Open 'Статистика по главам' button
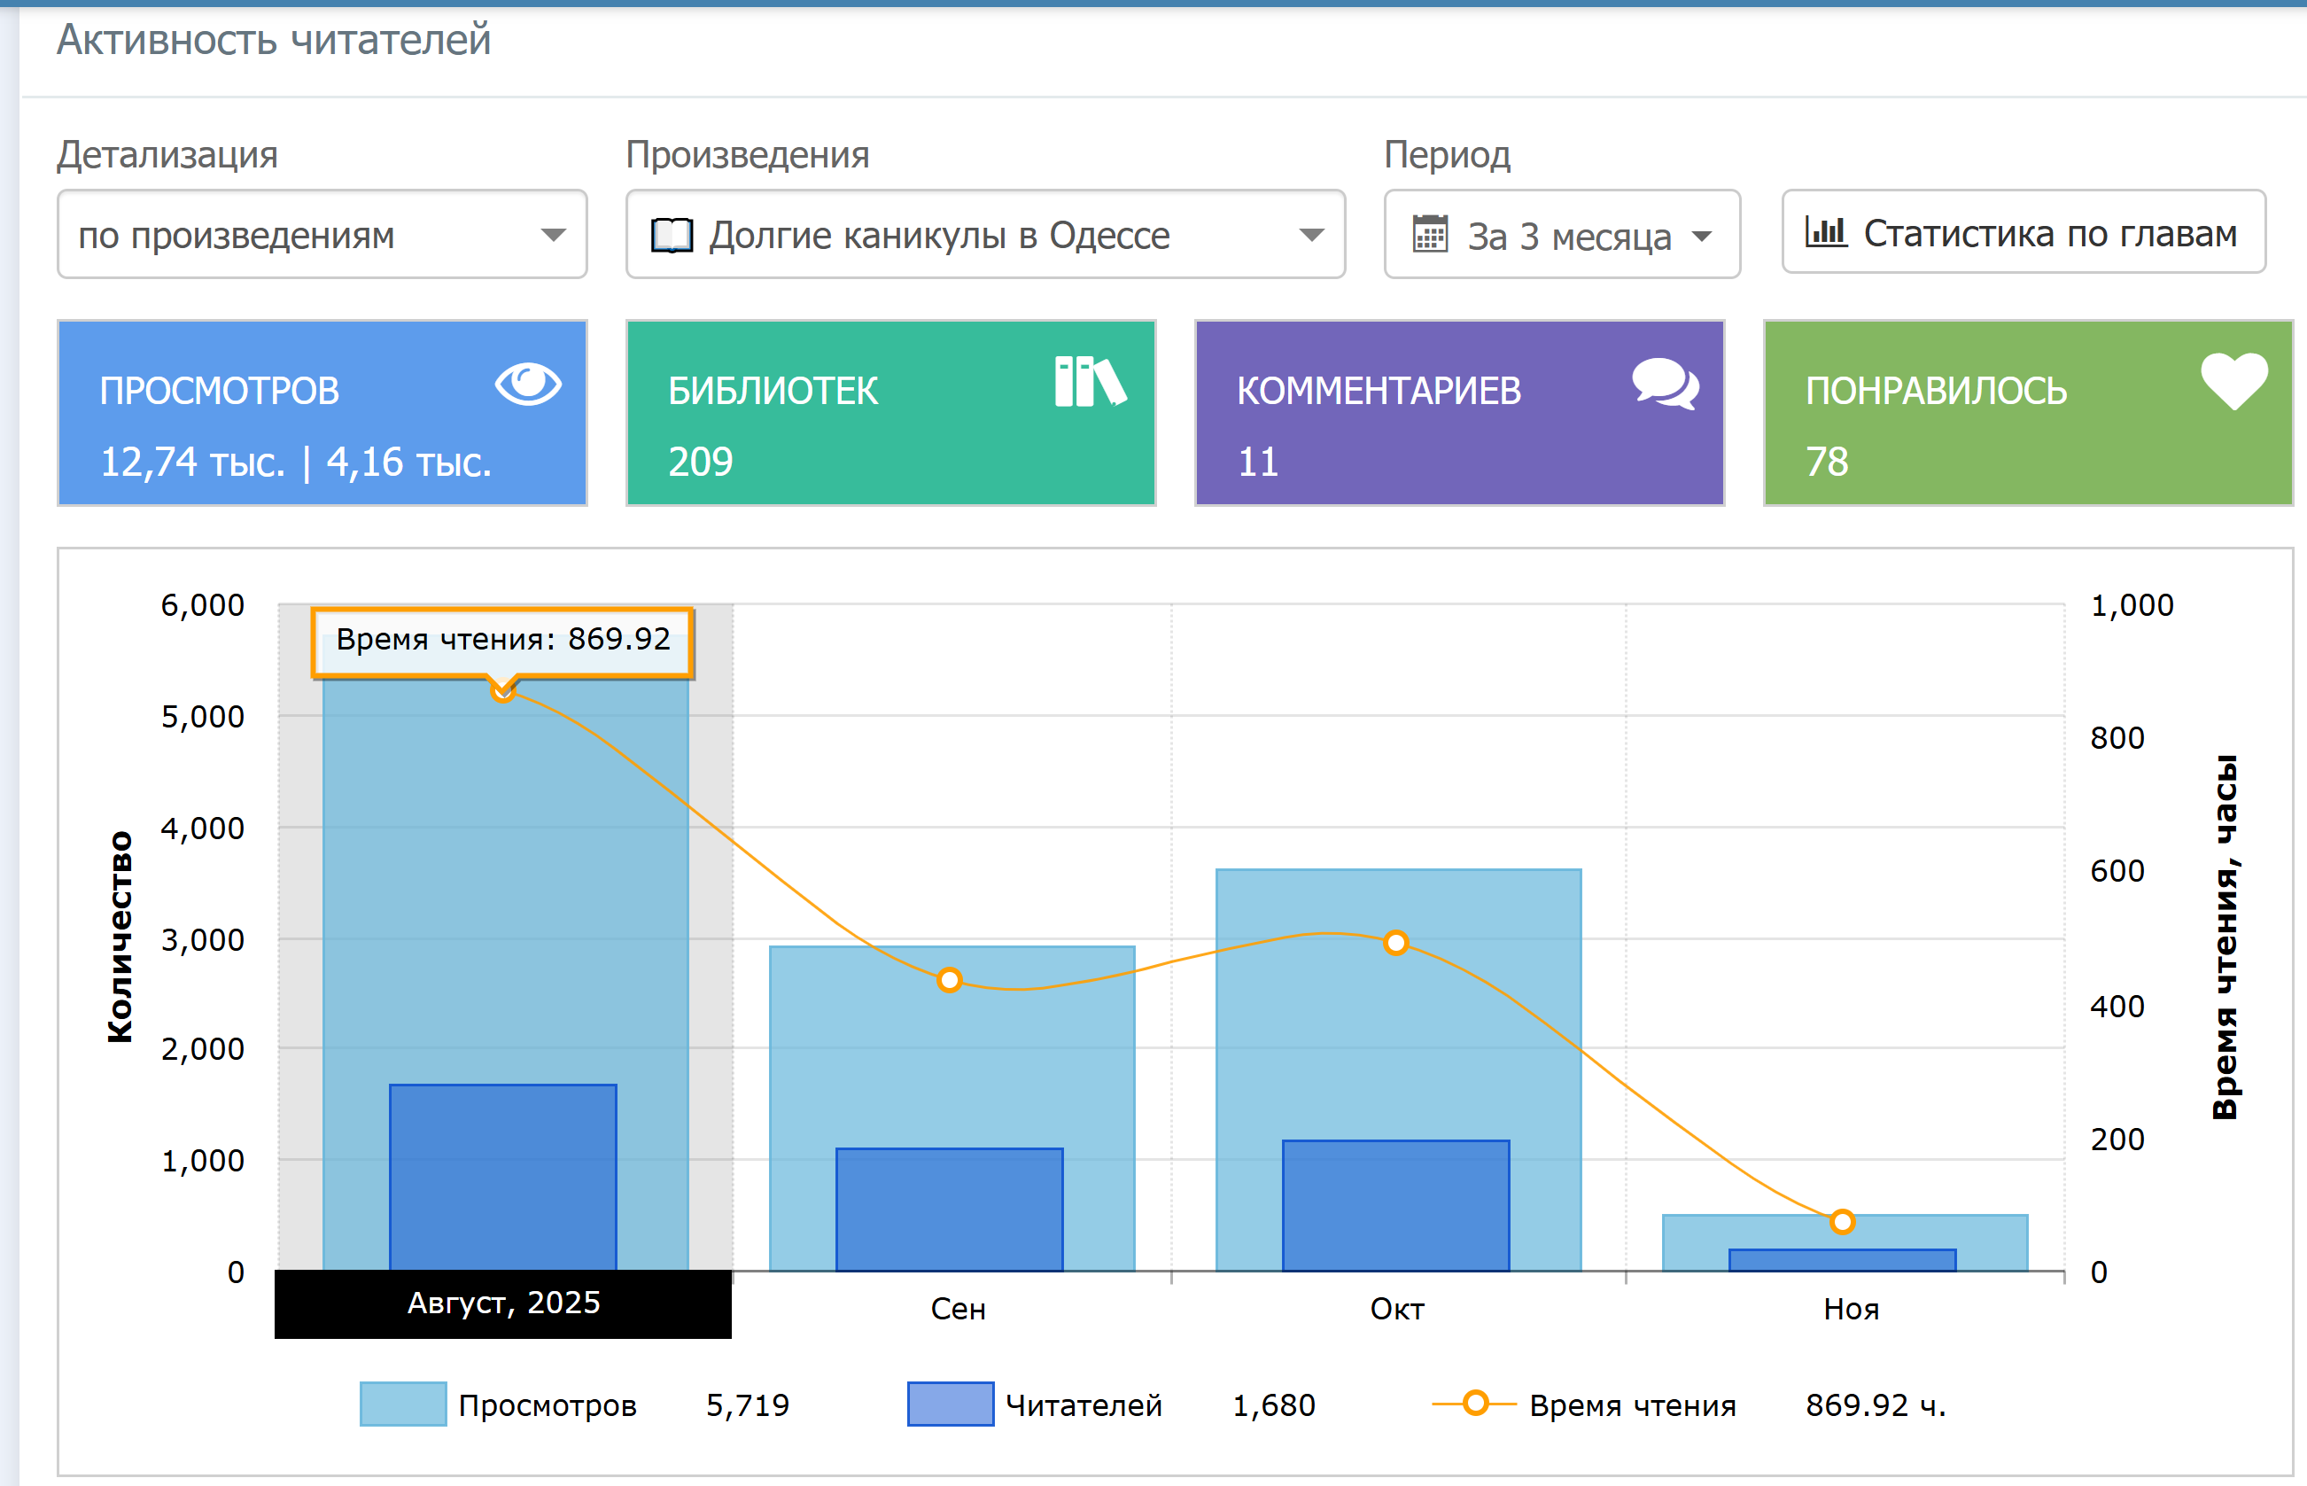 2023,232
